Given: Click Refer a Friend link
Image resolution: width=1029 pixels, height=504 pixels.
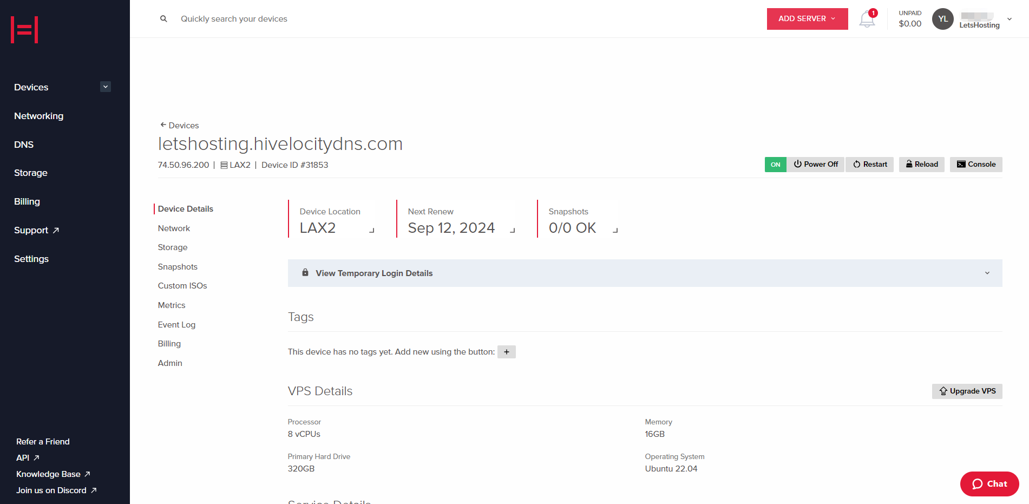Looking at the screenshot, I should (43, 442).
